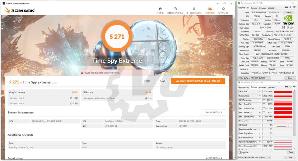
Task: Toggle the UEFI checkbox
Action: pyautogui.click(x=288, y=28)
